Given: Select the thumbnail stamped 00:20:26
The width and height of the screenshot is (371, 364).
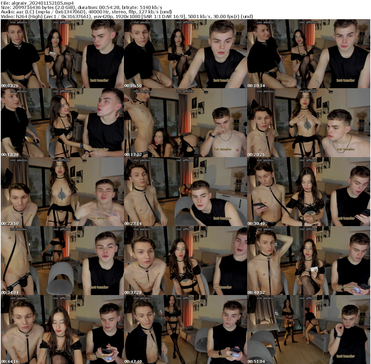Looking at the screenshot, I should 309,123.
